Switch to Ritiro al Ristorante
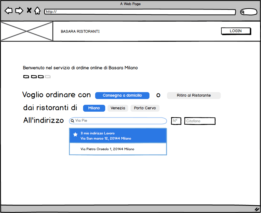Viewport: 261px width, 213px height. [x=194, y=96]
